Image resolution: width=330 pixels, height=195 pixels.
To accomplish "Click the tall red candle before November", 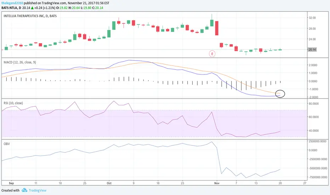I will tap(217, 28).
